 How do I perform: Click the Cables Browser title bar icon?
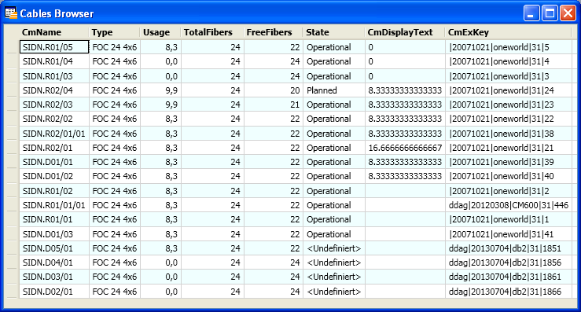pyautogui.click(x=11, y=13)
